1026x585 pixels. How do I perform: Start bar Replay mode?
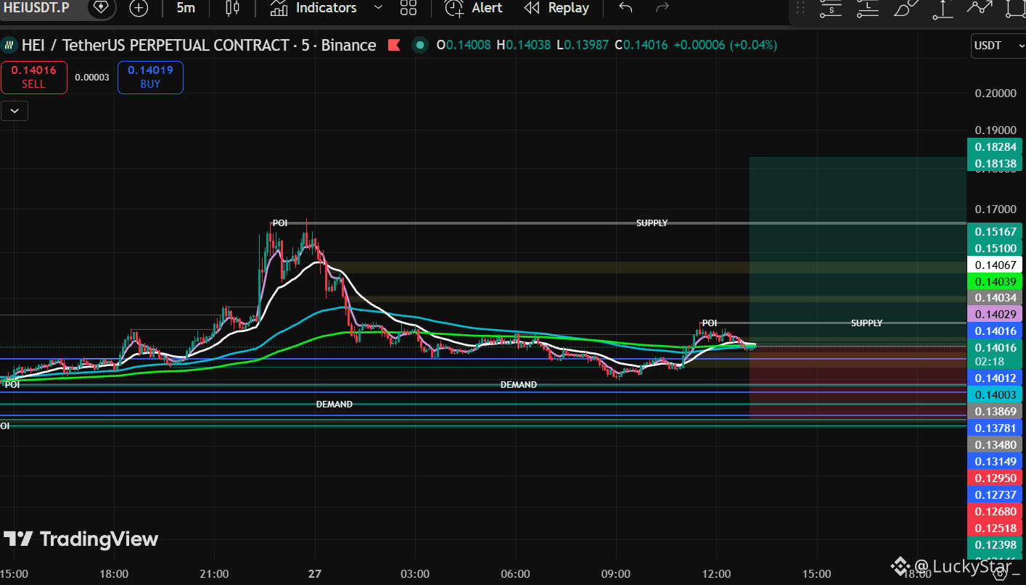(557, 8)
